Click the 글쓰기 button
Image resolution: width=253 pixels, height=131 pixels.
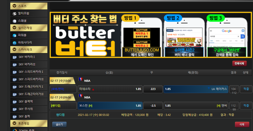pyautogui.click(x=59, y=125)
